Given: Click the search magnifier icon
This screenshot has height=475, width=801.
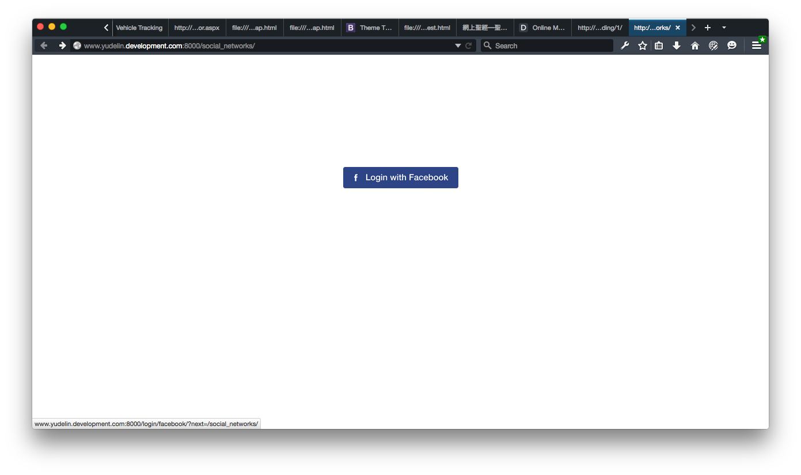Looking at the screenshot, I should pos(487,45).
